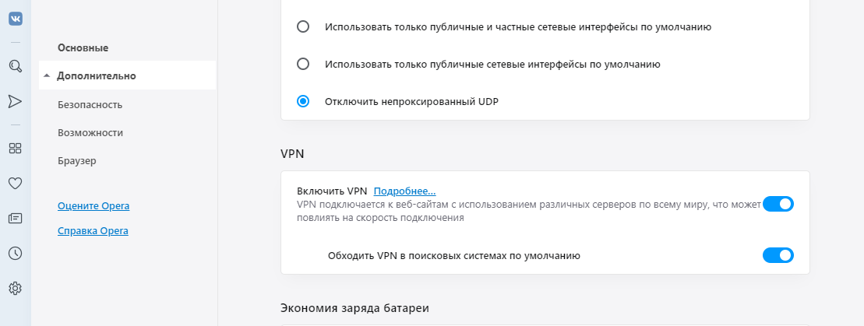Click the settings gear sidebar icon
The image size is (864, 326).
click(15, 288)
